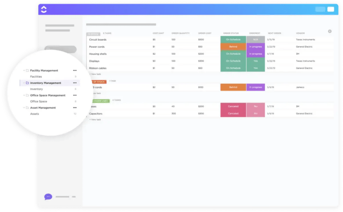Open the Facility Management ellipsis menu
Viewport: 343px width, 212px height.
coord(75,71)
